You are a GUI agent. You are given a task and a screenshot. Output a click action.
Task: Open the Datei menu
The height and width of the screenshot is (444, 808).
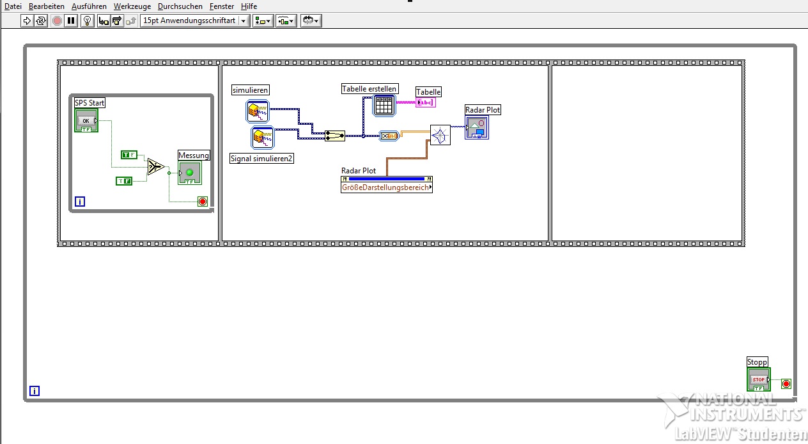(x=13, y=6)
